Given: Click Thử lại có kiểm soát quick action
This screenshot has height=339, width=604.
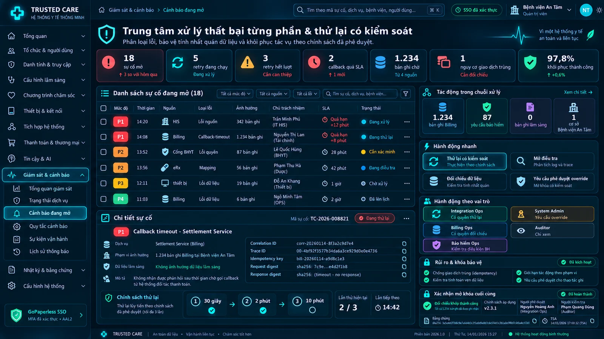Looking at the screenshot, I should (x=465, y=162).
